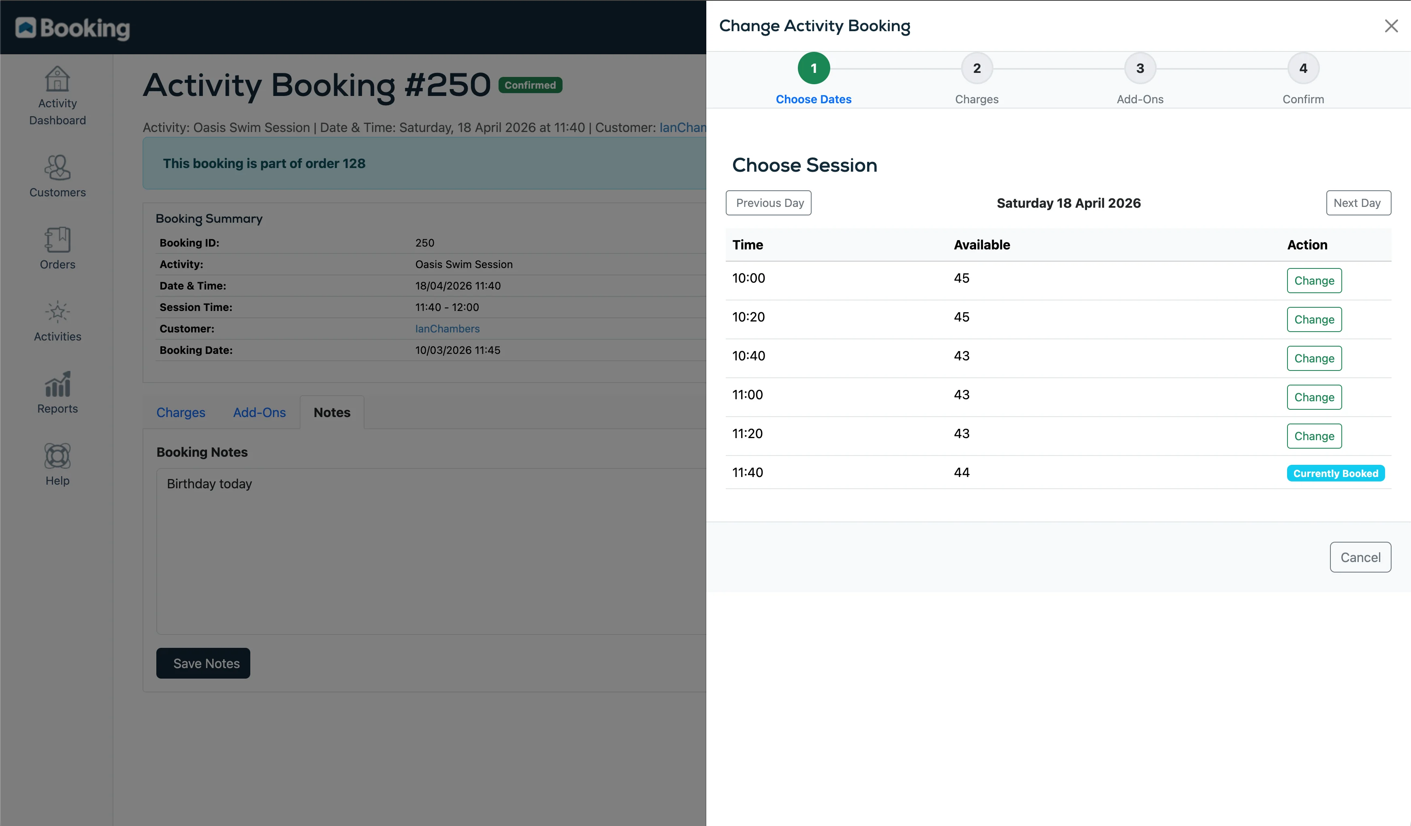Image resolution: width=1411 pixels, height=826 pixels.
Task: Change booking to the 10:00 session
Action: tap(1314, 280)
